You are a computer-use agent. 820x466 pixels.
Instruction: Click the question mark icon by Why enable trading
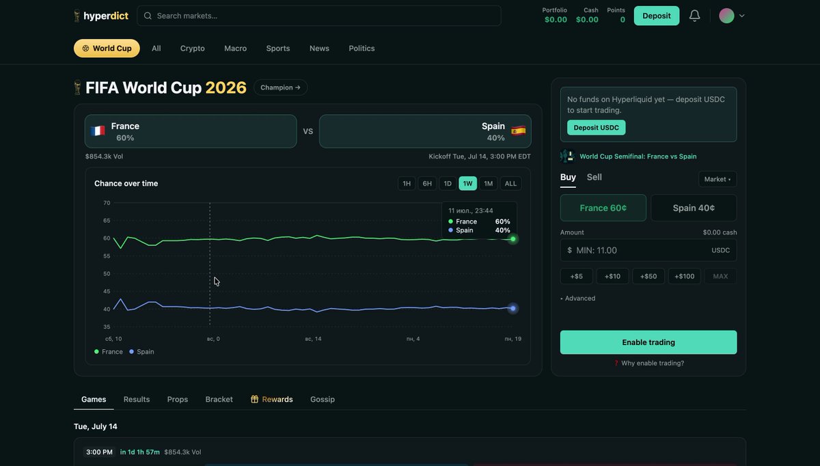pos(616,363)
